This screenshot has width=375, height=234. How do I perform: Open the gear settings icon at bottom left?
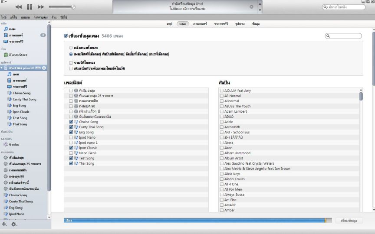pos(14,224)
